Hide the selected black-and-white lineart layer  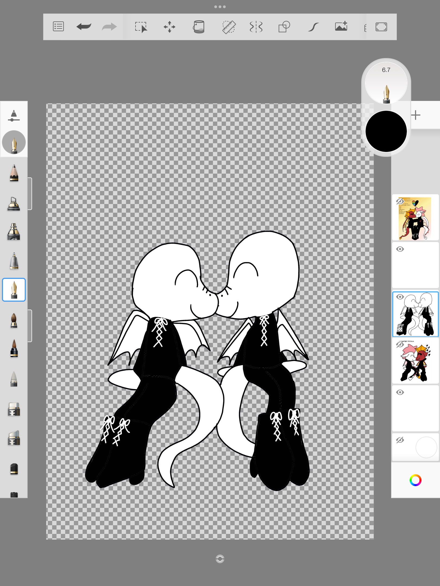tap(400, 297)
